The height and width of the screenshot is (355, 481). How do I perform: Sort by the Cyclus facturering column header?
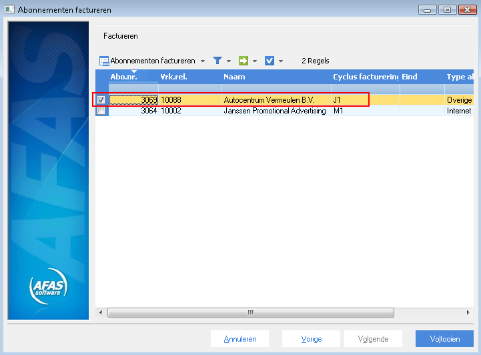pyautogui.click(x=366, y=77)
